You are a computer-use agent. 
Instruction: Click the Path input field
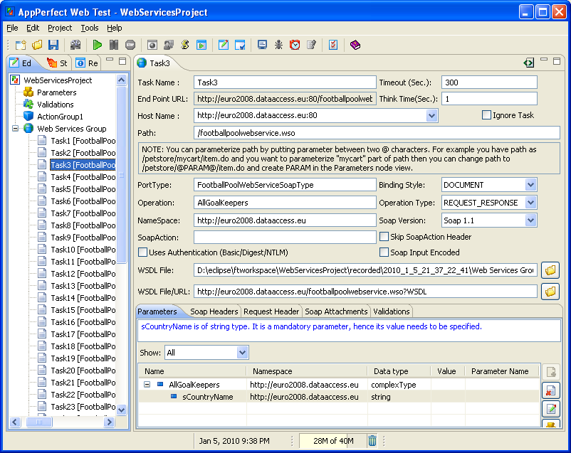pos(377,133)
